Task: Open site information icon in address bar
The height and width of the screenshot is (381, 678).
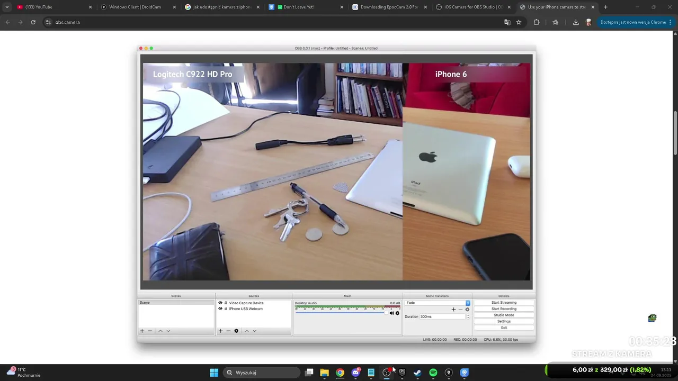Action: coord(48,22)
